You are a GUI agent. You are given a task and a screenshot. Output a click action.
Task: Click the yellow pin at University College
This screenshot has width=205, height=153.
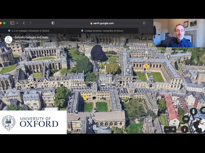coord(85,97)
